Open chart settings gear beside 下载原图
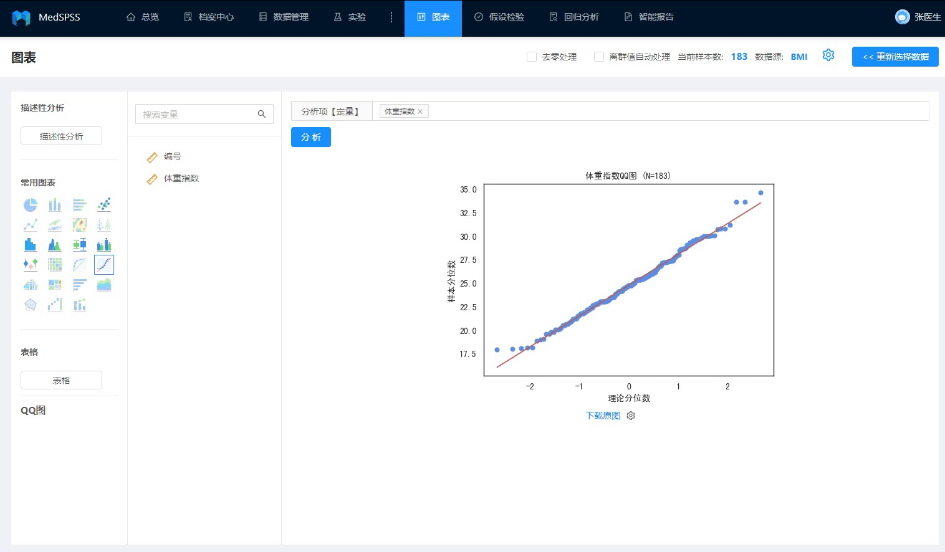This screenshot has height=552, width=945. coord(631,416)
